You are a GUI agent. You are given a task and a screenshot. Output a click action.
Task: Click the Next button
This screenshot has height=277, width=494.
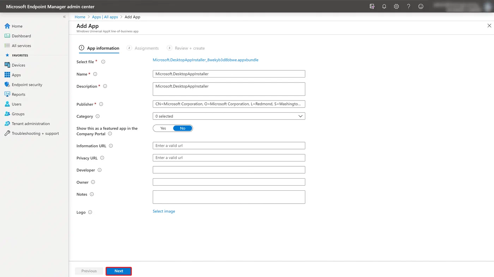[x=119, y=271]
